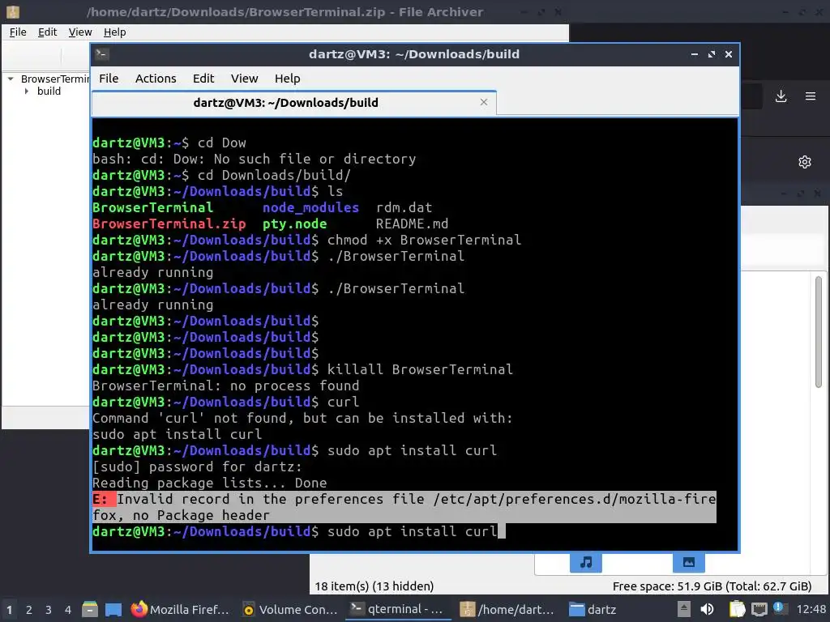
Task: Click the Pictures folder icon in the file manager
Action: point(689,562)
